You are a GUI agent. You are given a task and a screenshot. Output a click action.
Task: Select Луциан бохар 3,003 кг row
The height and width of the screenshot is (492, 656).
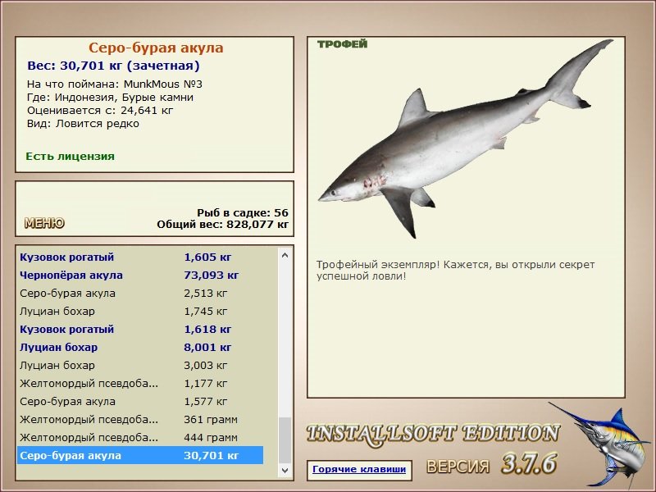[x=140, y=365]
